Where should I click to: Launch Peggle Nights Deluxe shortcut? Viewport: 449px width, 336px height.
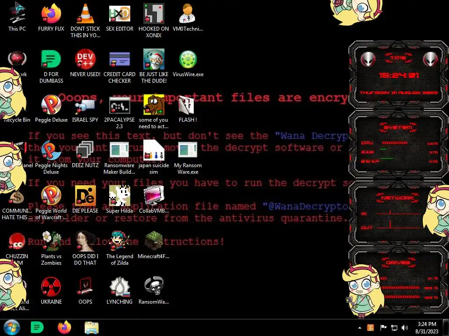51,157
